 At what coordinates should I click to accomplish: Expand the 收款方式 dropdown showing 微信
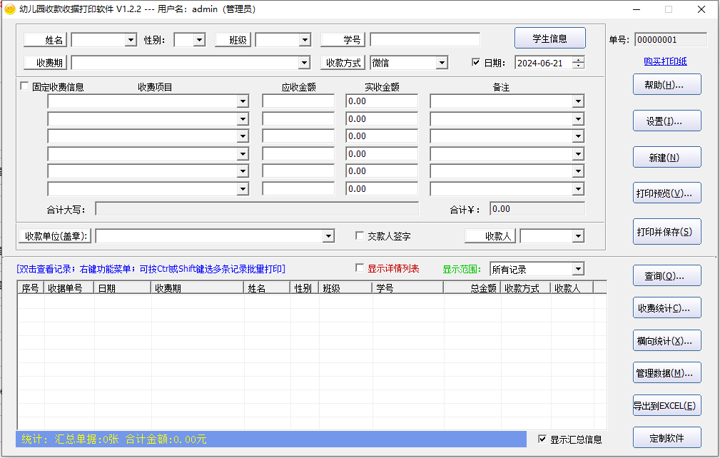pos(442,63)
